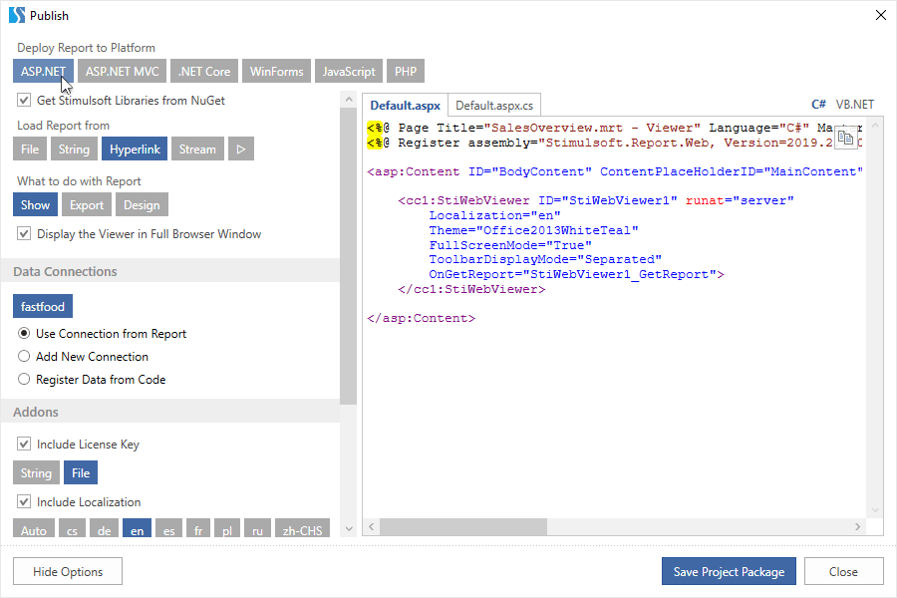Click code horizontal scrollbar thumb
This screenshot has height=598, width=897.
[463, 526]
